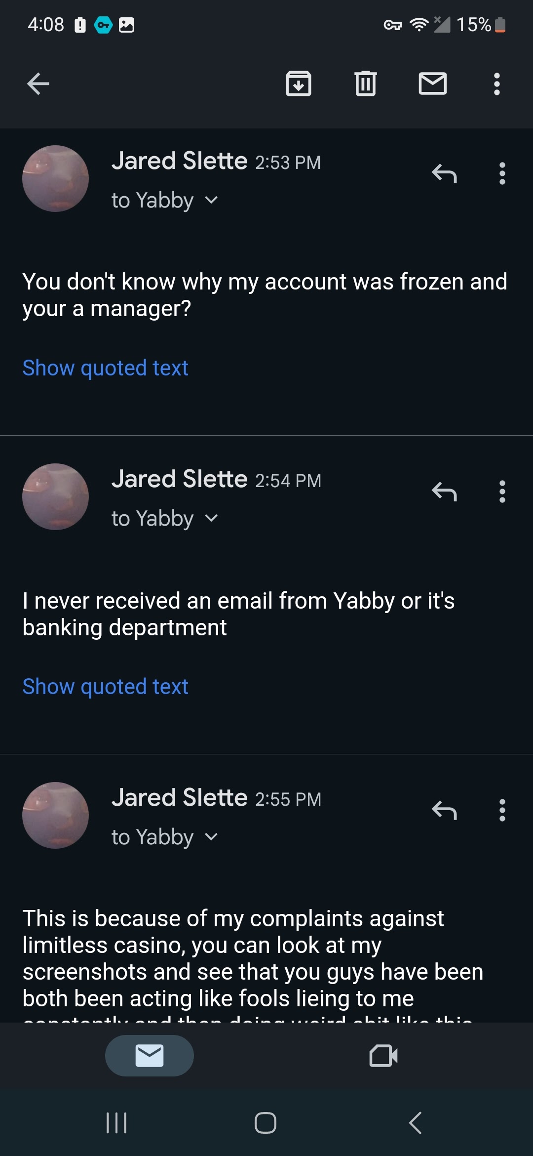Expand recipient details on 2:54 PM message
This screenshot has height=1156, width=533.
(211, 518)
